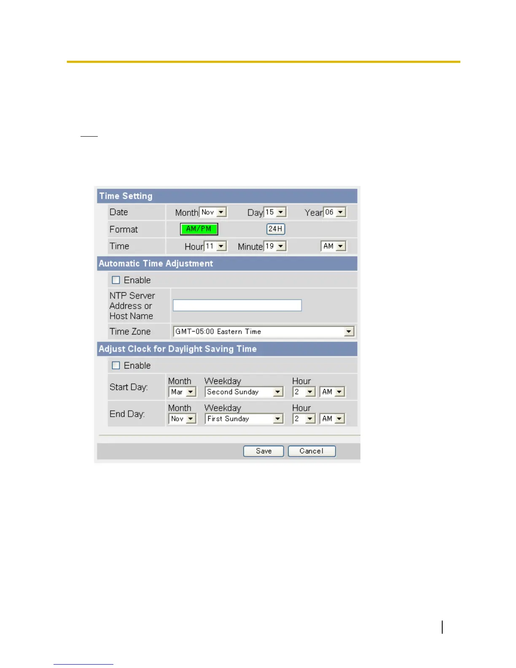This screenshot has width=516, height=668.
Task: Open End Day Month dropdown showing Nov
Action: coord(183,419)
